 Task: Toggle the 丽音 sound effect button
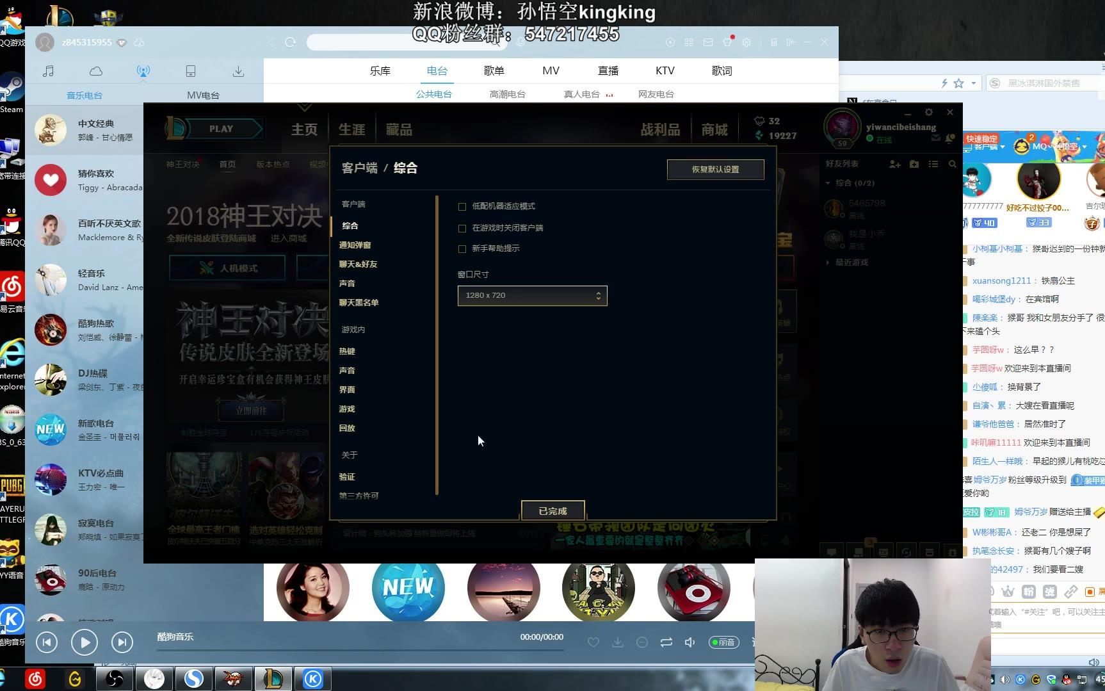tap(723, 642)
